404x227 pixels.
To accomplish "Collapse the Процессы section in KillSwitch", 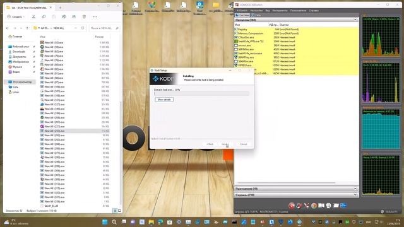I will click(355, 20).
